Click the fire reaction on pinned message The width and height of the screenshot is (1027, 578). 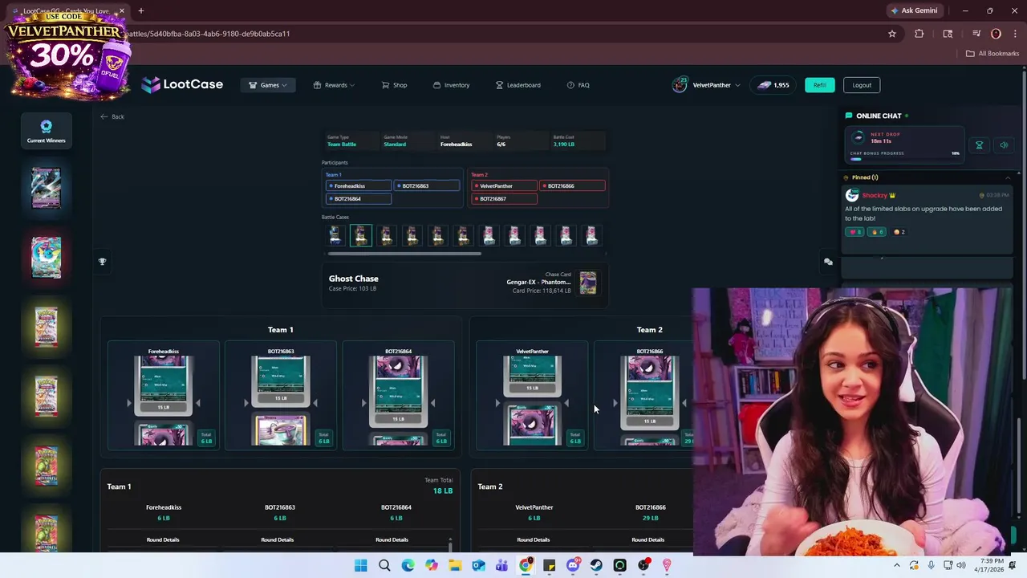[x=878, y=232]
